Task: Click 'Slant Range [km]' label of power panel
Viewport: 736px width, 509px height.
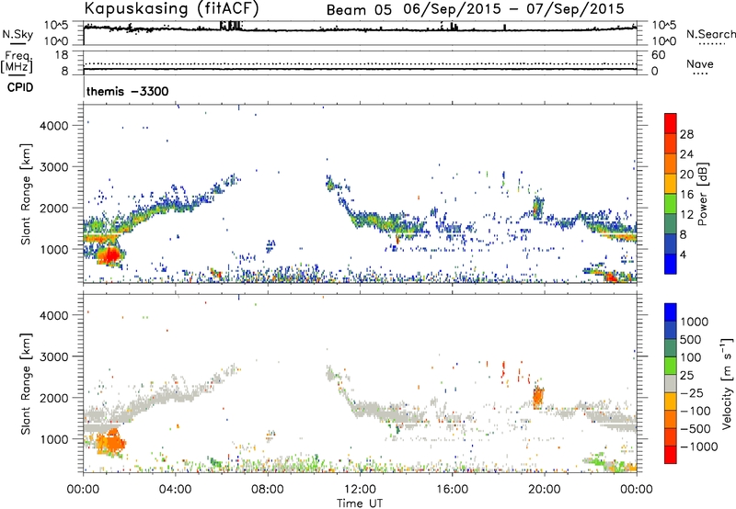Action: [x=27, y=194]
